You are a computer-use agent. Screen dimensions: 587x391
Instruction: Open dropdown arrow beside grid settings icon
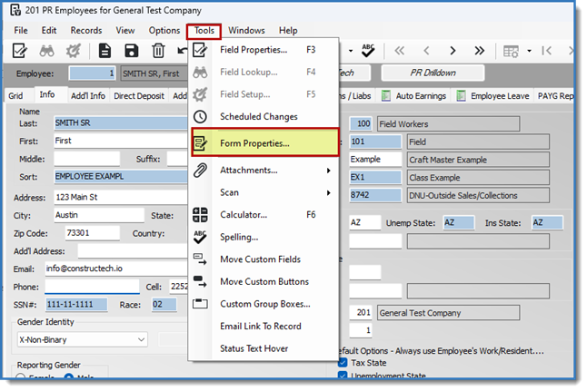click(x=529, y=51)
